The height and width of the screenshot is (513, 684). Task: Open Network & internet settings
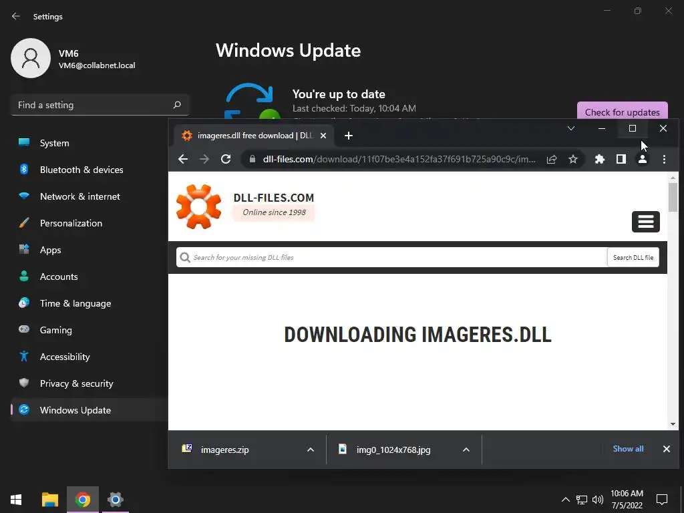coord(90,197)
